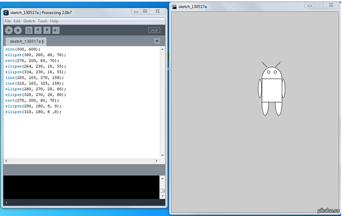The height and width of the screenshot is (216, 342).
Task: Click the console's scroll down arrow
Action: point(162,196)
